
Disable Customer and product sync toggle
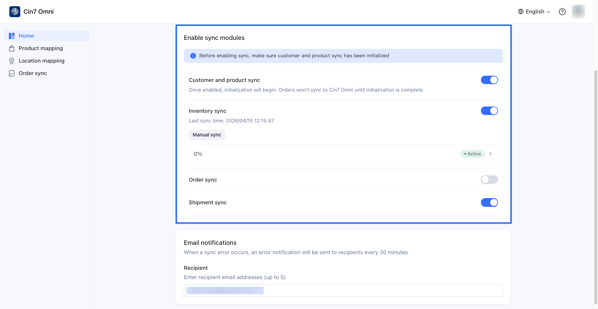pyautogui.click(x=489, y=80)
